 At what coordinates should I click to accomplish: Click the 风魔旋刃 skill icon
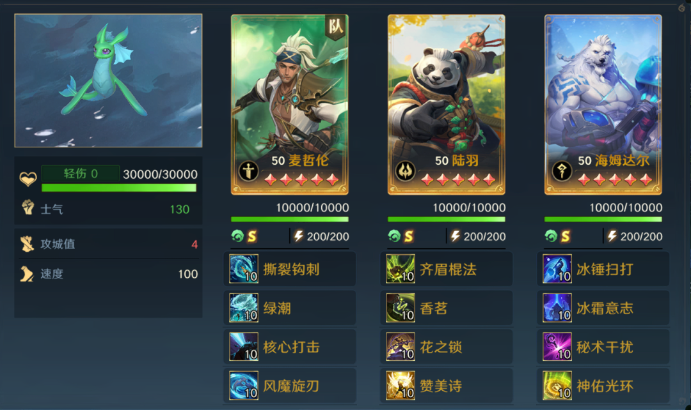(244, 386)
